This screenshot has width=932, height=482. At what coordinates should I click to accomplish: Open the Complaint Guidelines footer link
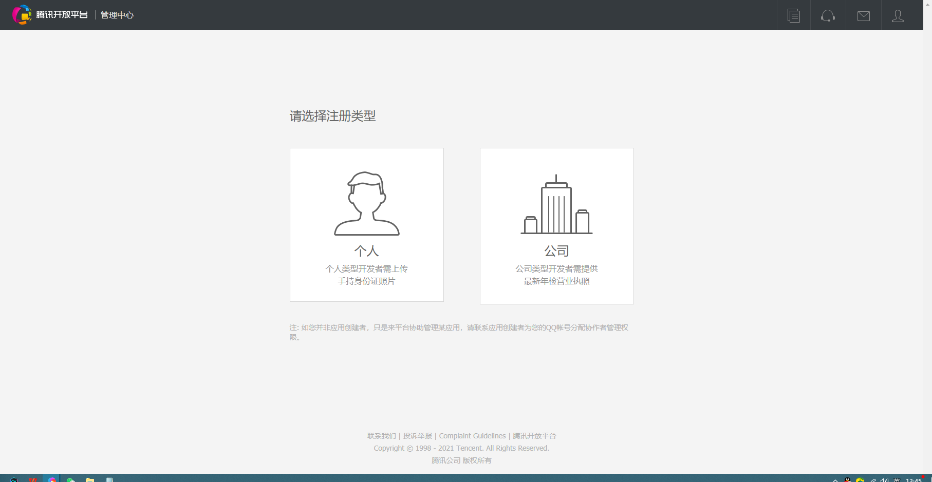point(472,436)
